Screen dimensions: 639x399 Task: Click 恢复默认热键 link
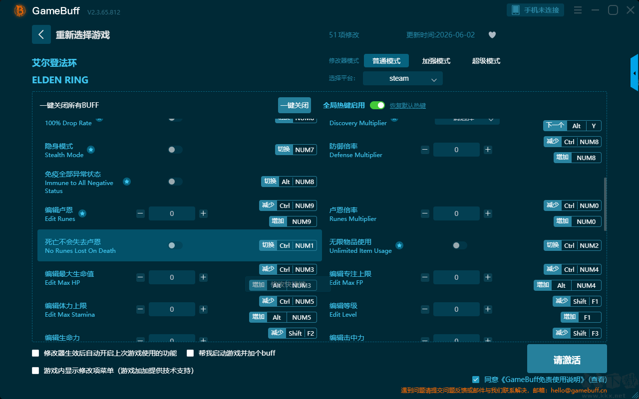[x=408, y=106]
